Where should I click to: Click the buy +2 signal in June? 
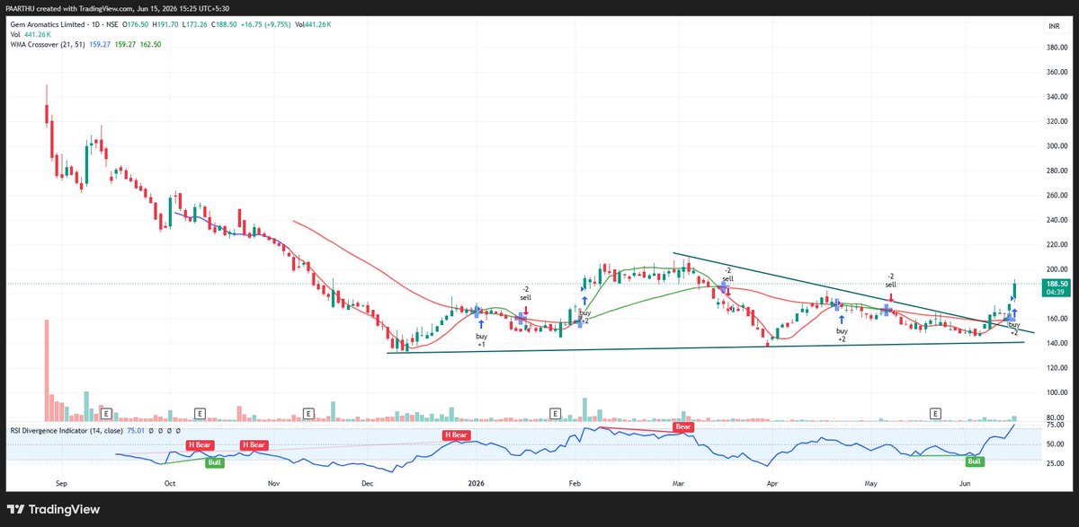(x=1014, y=328)
